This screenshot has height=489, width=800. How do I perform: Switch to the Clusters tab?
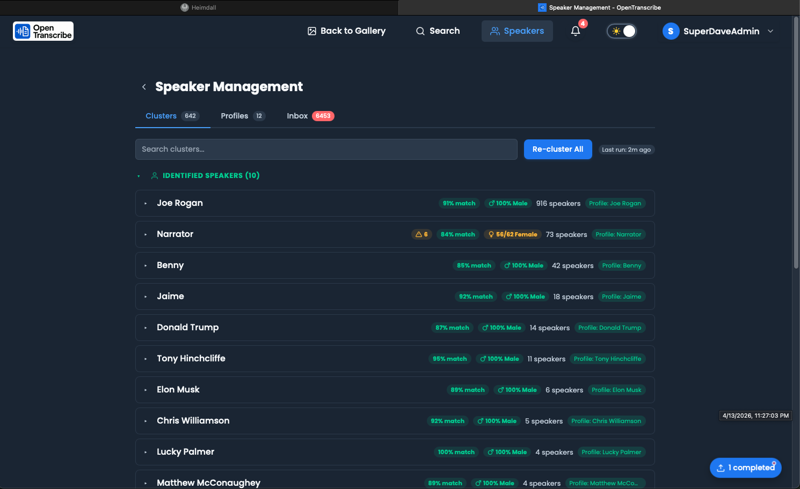[172, 116]
